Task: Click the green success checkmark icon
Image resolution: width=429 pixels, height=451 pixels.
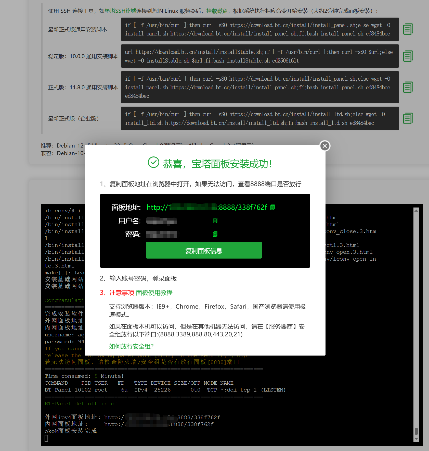Action: [x=153, y=162]
